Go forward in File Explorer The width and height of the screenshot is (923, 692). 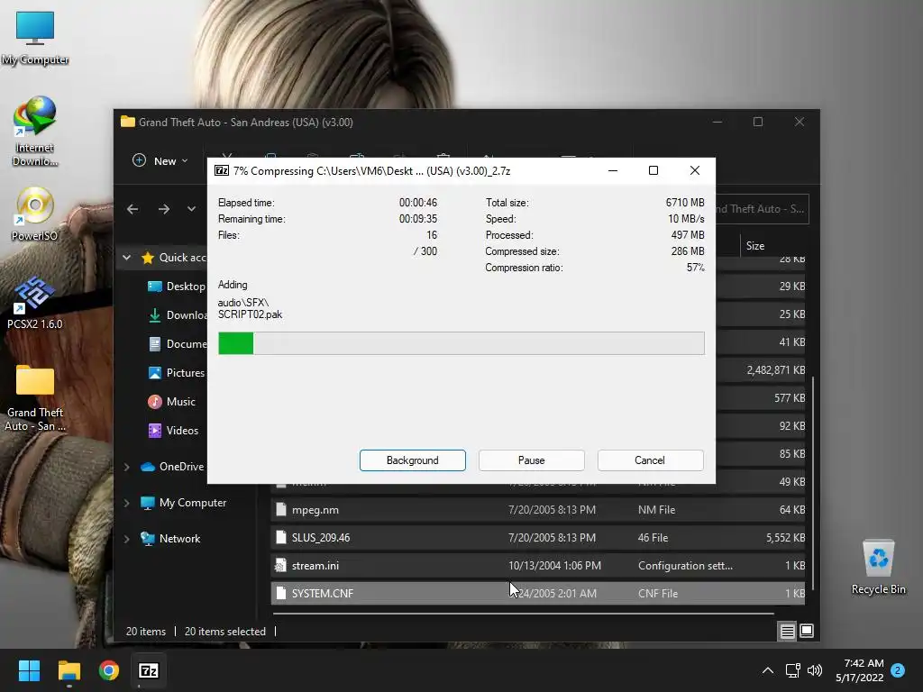pyautogui.click(x=164, y=209)
